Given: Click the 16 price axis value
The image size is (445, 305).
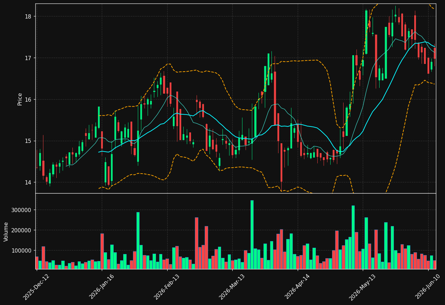Looking at the screenshot, I should pyautogui.click(x=28, y=100).
